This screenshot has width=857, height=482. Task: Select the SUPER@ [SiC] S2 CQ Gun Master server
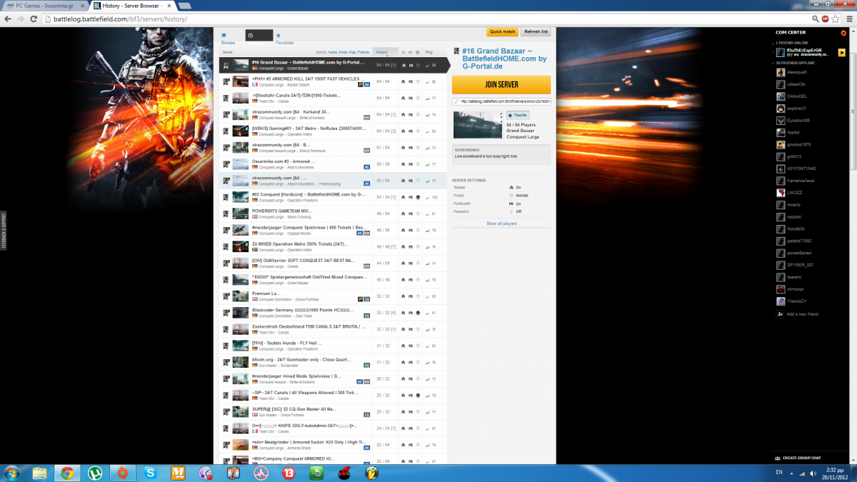tap(334, 411)
